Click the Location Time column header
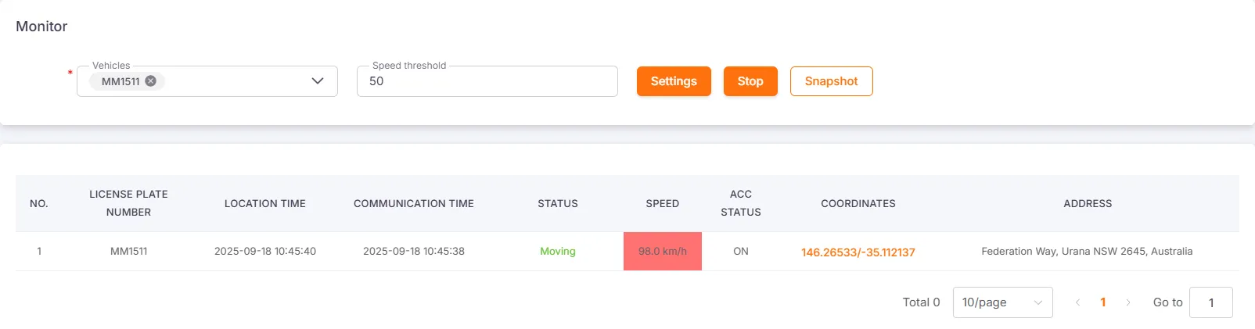 [x=265, y=203]
